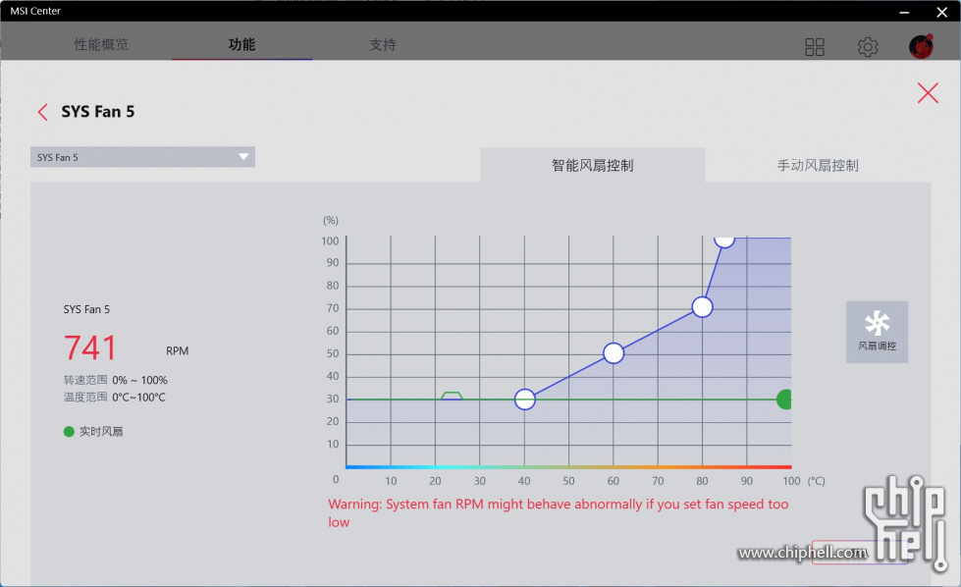This screenshot has height=587, width=961.
Task: Switch to the 支持 tab
Action: (x=383, y=44)
